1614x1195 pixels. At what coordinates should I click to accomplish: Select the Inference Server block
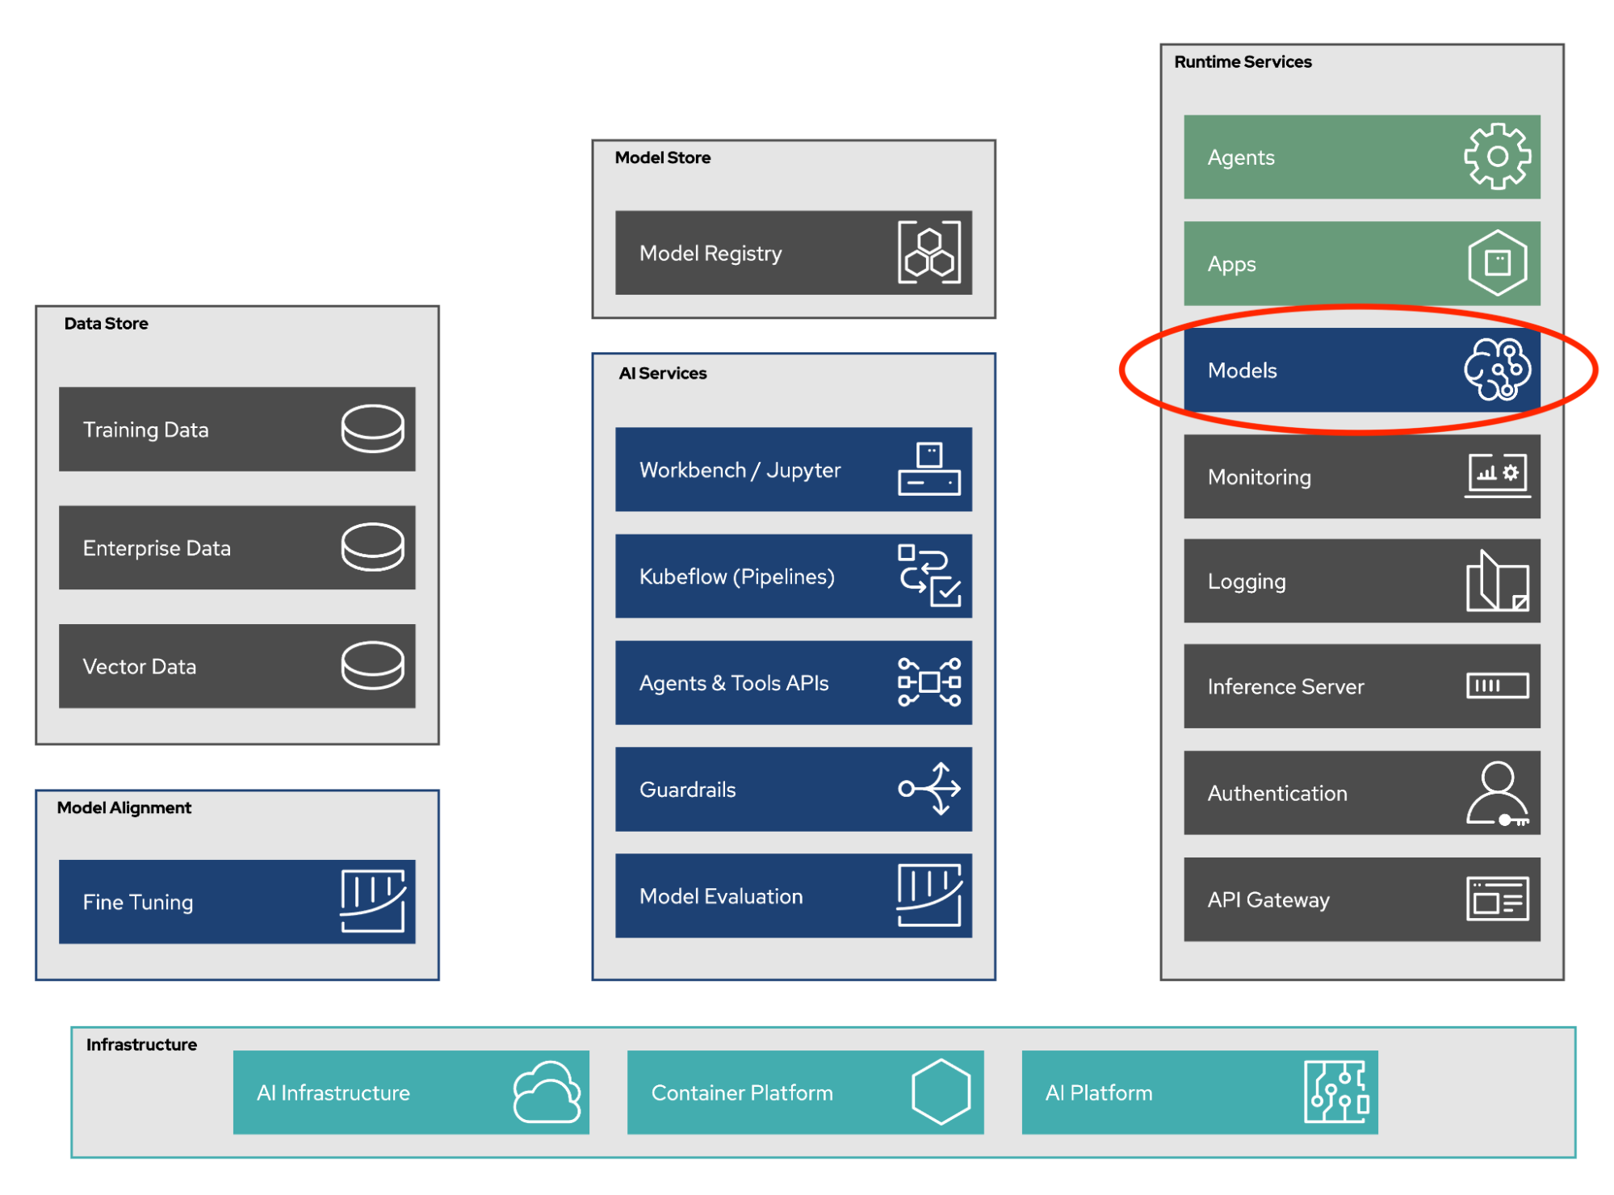pyautogui.click(x=1360, y=686)
